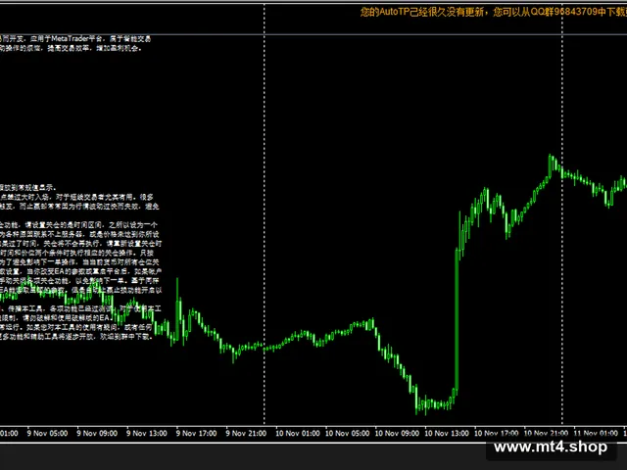
Task: Click the '9 Nov 17:00' time axis label
Action: tap(196, 433)
